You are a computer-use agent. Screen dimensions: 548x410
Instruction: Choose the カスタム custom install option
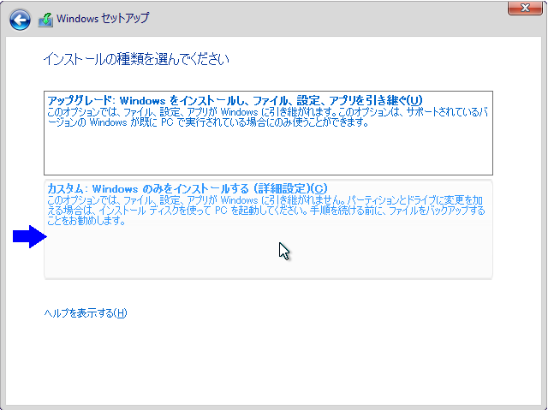click(x=268, y=229)
